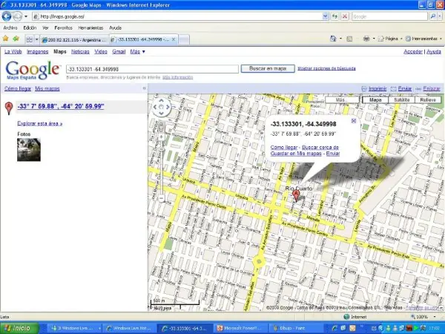Click the Explorar esta área link

[40, 124]
